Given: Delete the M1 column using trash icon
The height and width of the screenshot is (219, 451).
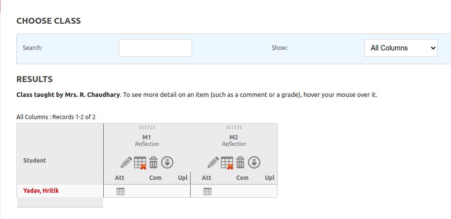Looking at the screenshot, I should [x=154, y=162].
